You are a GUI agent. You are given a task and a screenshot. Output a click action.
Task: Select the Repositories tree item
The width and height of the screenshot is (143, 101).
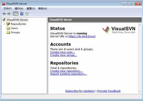click(18, 24)
